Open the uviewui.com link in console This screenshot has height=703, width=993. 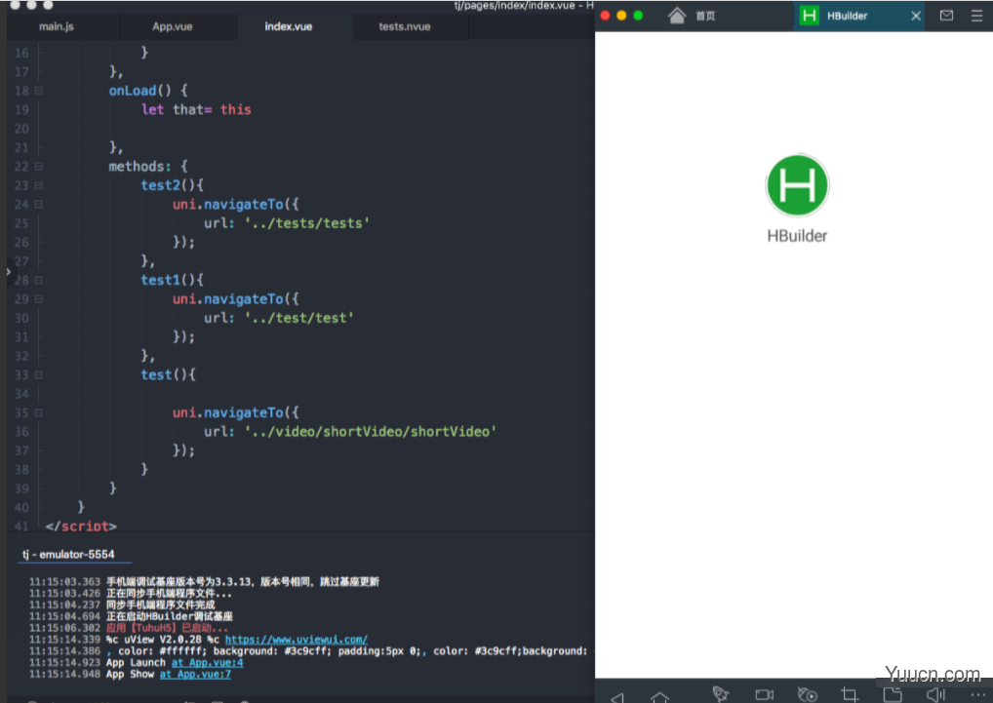point(297,640)
